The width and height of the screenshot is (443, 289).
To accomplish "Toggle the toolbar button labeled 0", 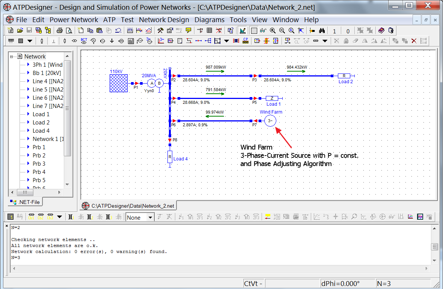I will (x=348, y=31).
